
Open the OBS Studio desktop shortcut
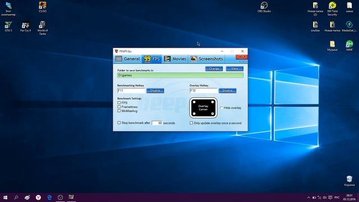coord(264,7)
